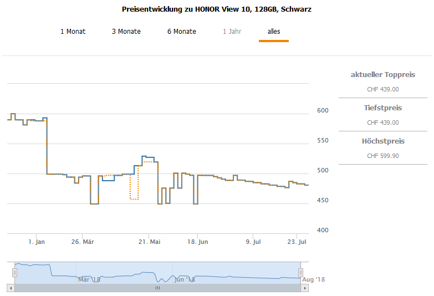
Task: Click the Jun '18 label in navigator
Action: [x=185, y=279]
